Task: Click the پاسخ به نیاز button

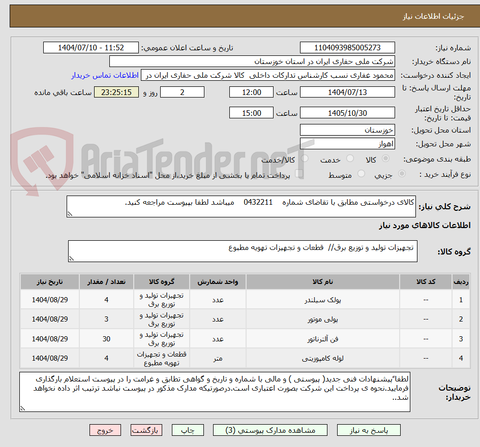Action: pos(368,430)
